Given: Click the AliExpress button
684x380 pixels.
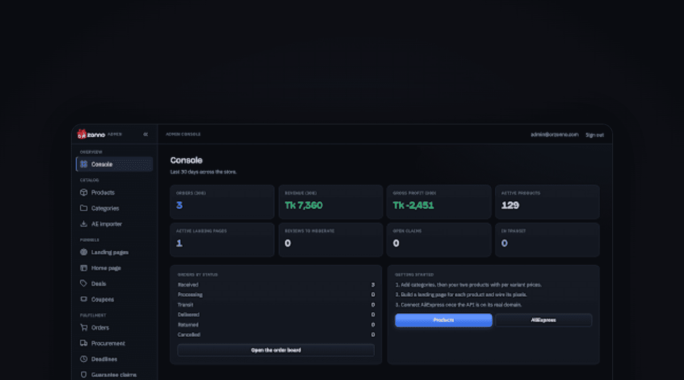Looking at the screenshot, I should pos(543,320).
